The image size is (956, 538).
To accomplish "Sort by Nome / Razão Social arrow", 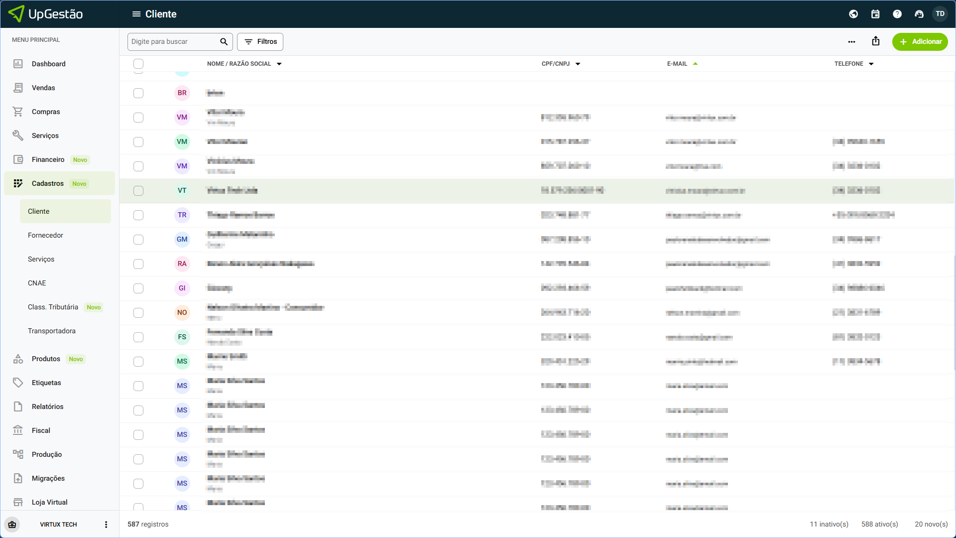I will click(279, 64).
